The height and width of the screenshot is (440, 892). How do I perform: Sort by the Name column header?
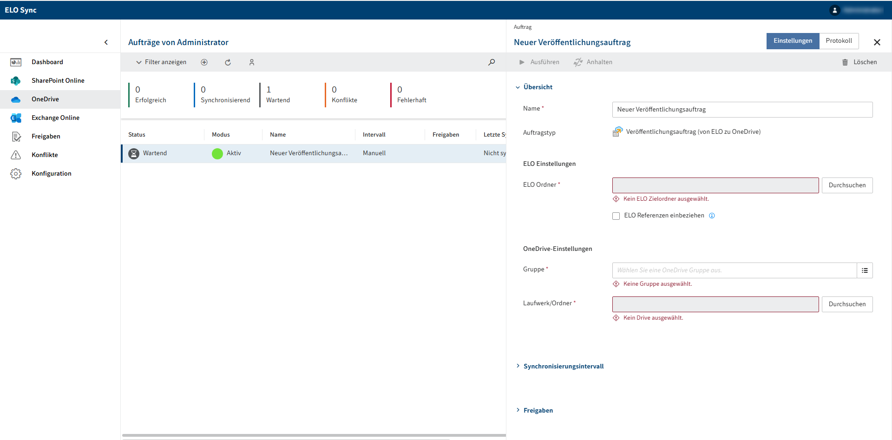[278, 135]
